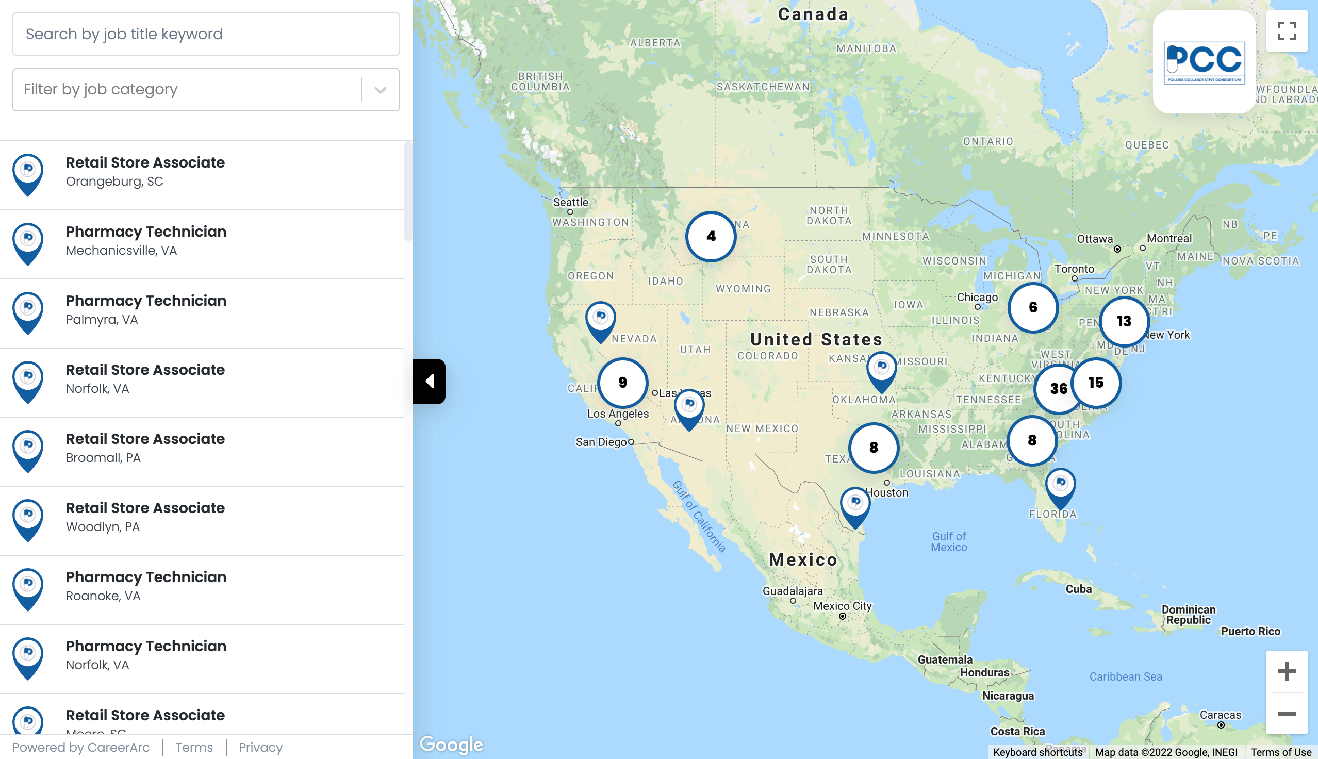Open the cluster marker showing 6 jobs
The image size is (1318, 759).
click(x=1033, y=307)
